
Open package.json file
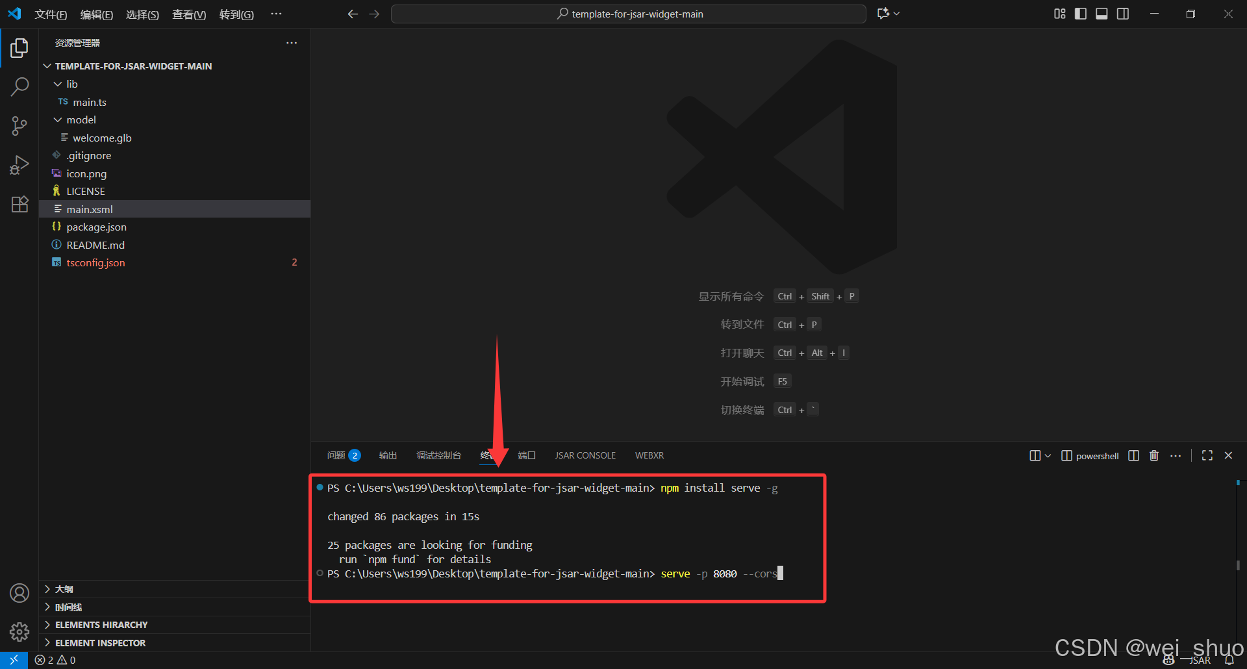[x=175, y=227]
